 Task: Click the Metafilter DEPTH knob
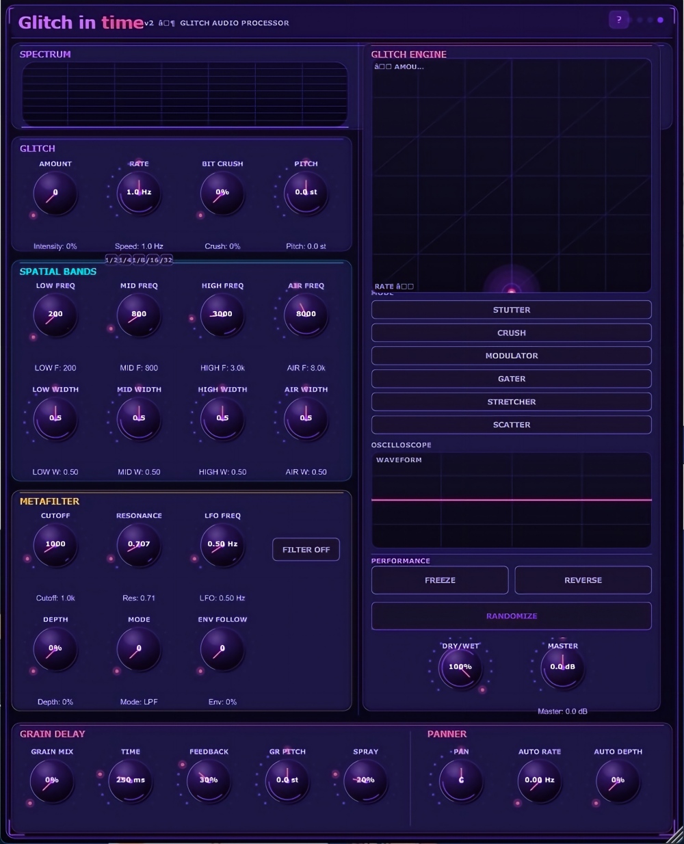55,649
